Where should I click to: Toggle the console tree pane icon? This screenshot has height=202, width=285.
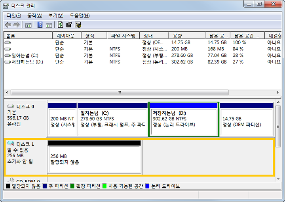[x=28, y=25]
